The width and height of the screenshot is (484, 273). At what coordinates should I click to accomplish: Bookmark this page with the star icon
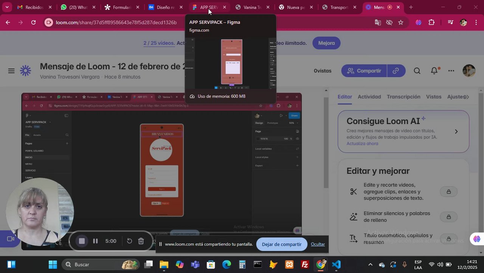point(401,23)
